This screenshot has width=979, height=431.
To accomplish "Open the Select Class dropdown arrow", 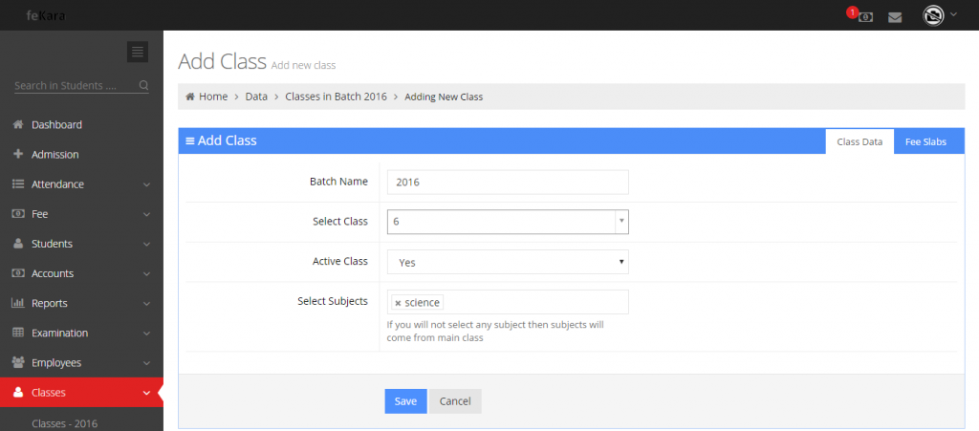I will pyautogui.click(x=621, y=222).
